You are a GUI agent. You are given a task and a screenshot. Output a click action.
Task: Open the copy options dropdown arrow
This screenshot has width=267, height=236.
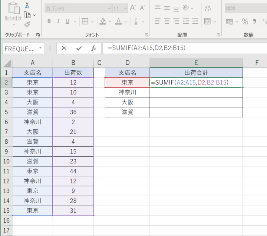34,15
